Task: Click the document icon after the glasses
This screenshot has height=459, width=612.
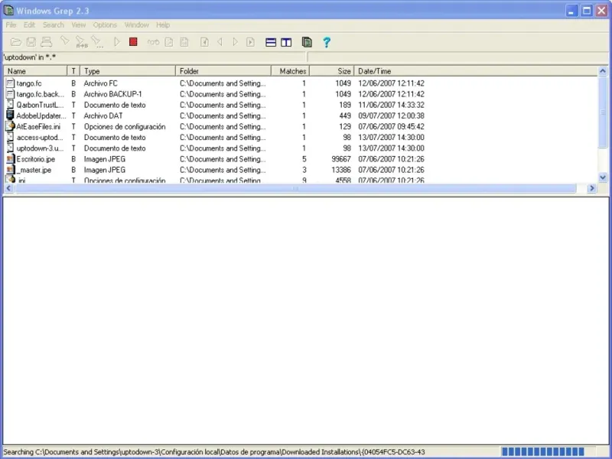Action: pos(168,42)
